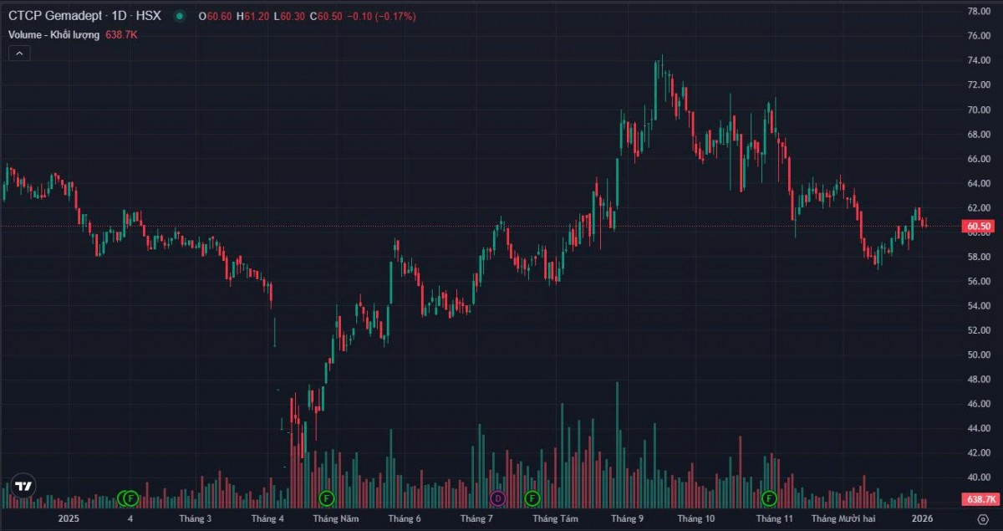1003x531 pixels.
Task: Select the Volume - Khối lượng indicator legend
Action: pyautogui.click(x=54, y=35)
